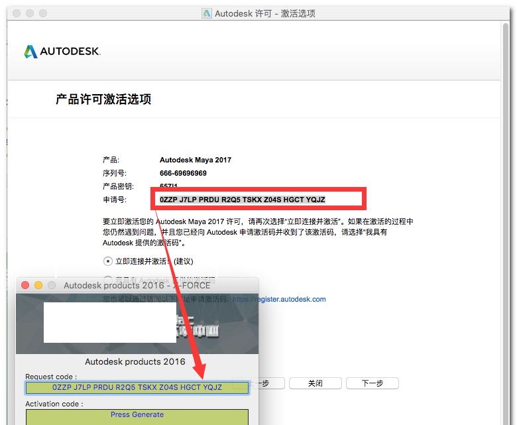517x425 pixels.
Task: Click the Autodesk icon in the title bar
Action: [207, 13]
